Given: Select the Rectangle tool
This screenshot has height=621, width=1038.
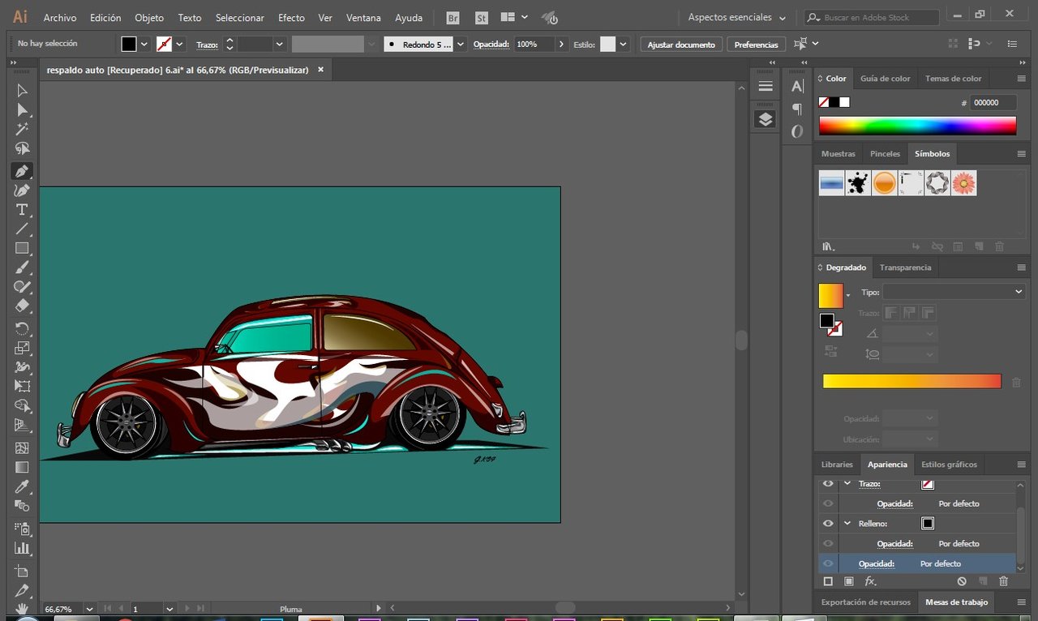Looking at the screenshot, I should tap(22, 249).
